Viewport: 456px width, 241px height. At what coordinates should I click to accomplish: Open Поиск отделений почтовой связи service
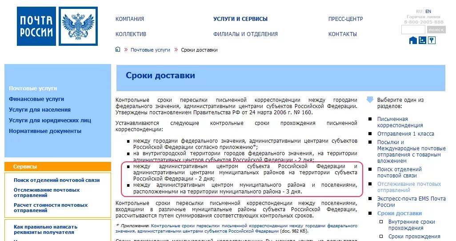pos(57,180)
